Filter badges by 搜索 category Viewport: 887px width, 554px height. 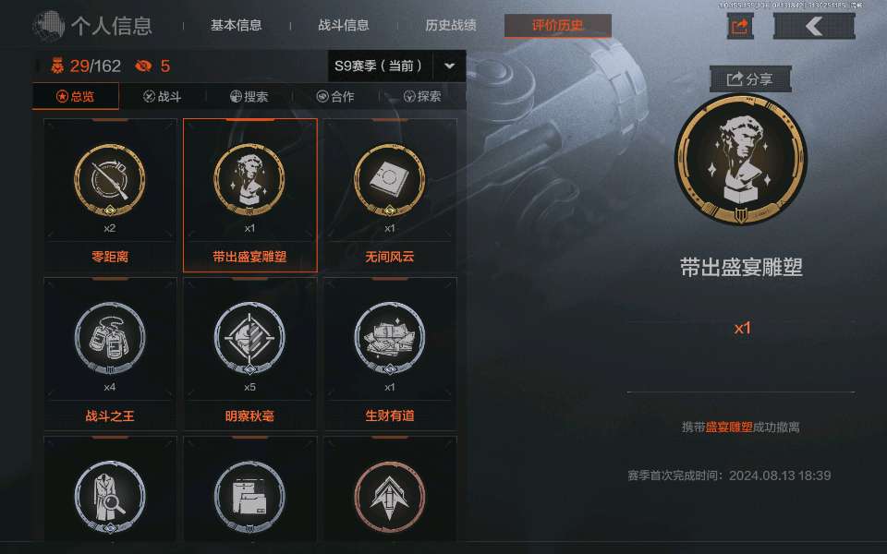tap(249, 97)
